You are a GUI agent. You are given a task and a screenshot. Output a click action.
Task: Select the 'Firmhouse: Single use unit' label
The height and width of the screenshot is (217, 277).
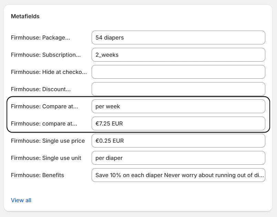click(46, 158)
